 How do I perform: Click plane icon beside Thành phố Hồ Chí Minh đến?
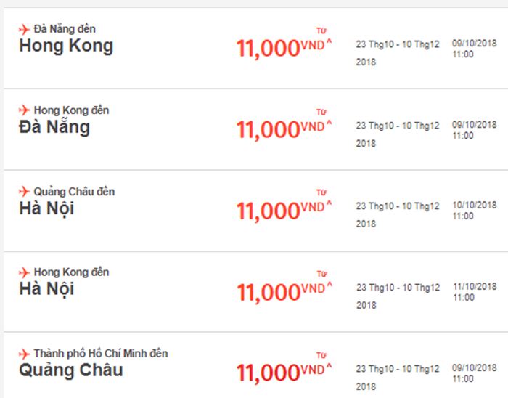point(24,354)
